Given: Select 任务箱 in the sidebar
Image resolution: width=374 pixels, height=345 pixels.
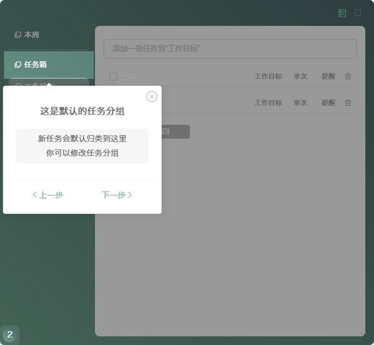Looking at the screenshot, I should 49,65.
